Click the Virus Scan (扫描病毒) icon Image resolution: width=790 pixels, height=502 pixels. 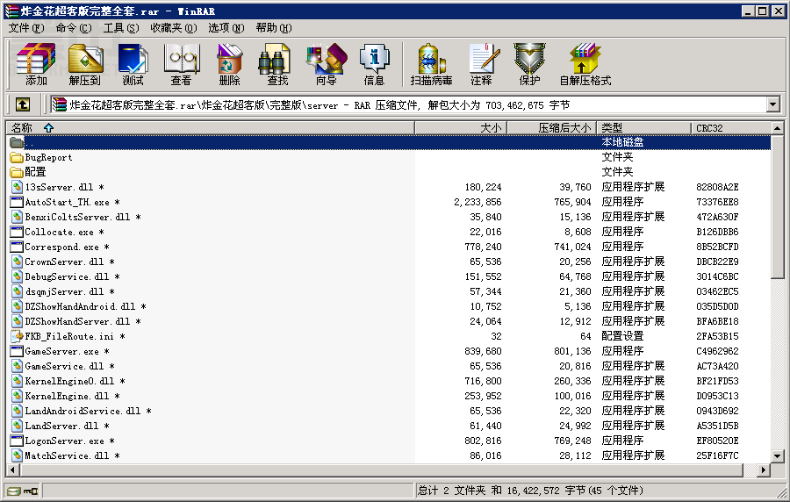pyautogui.click(x=431, y=64)
